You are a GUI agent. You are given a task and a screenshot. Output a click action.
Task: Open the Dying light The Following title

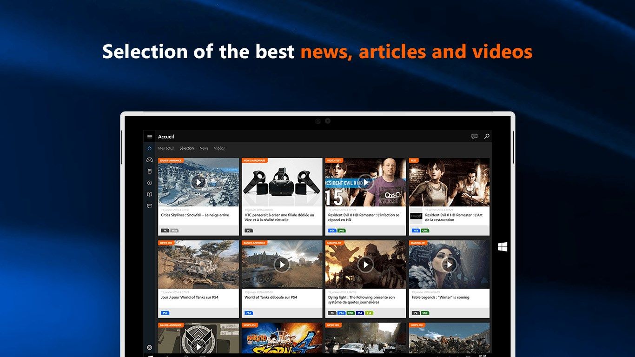pos(361,300)
